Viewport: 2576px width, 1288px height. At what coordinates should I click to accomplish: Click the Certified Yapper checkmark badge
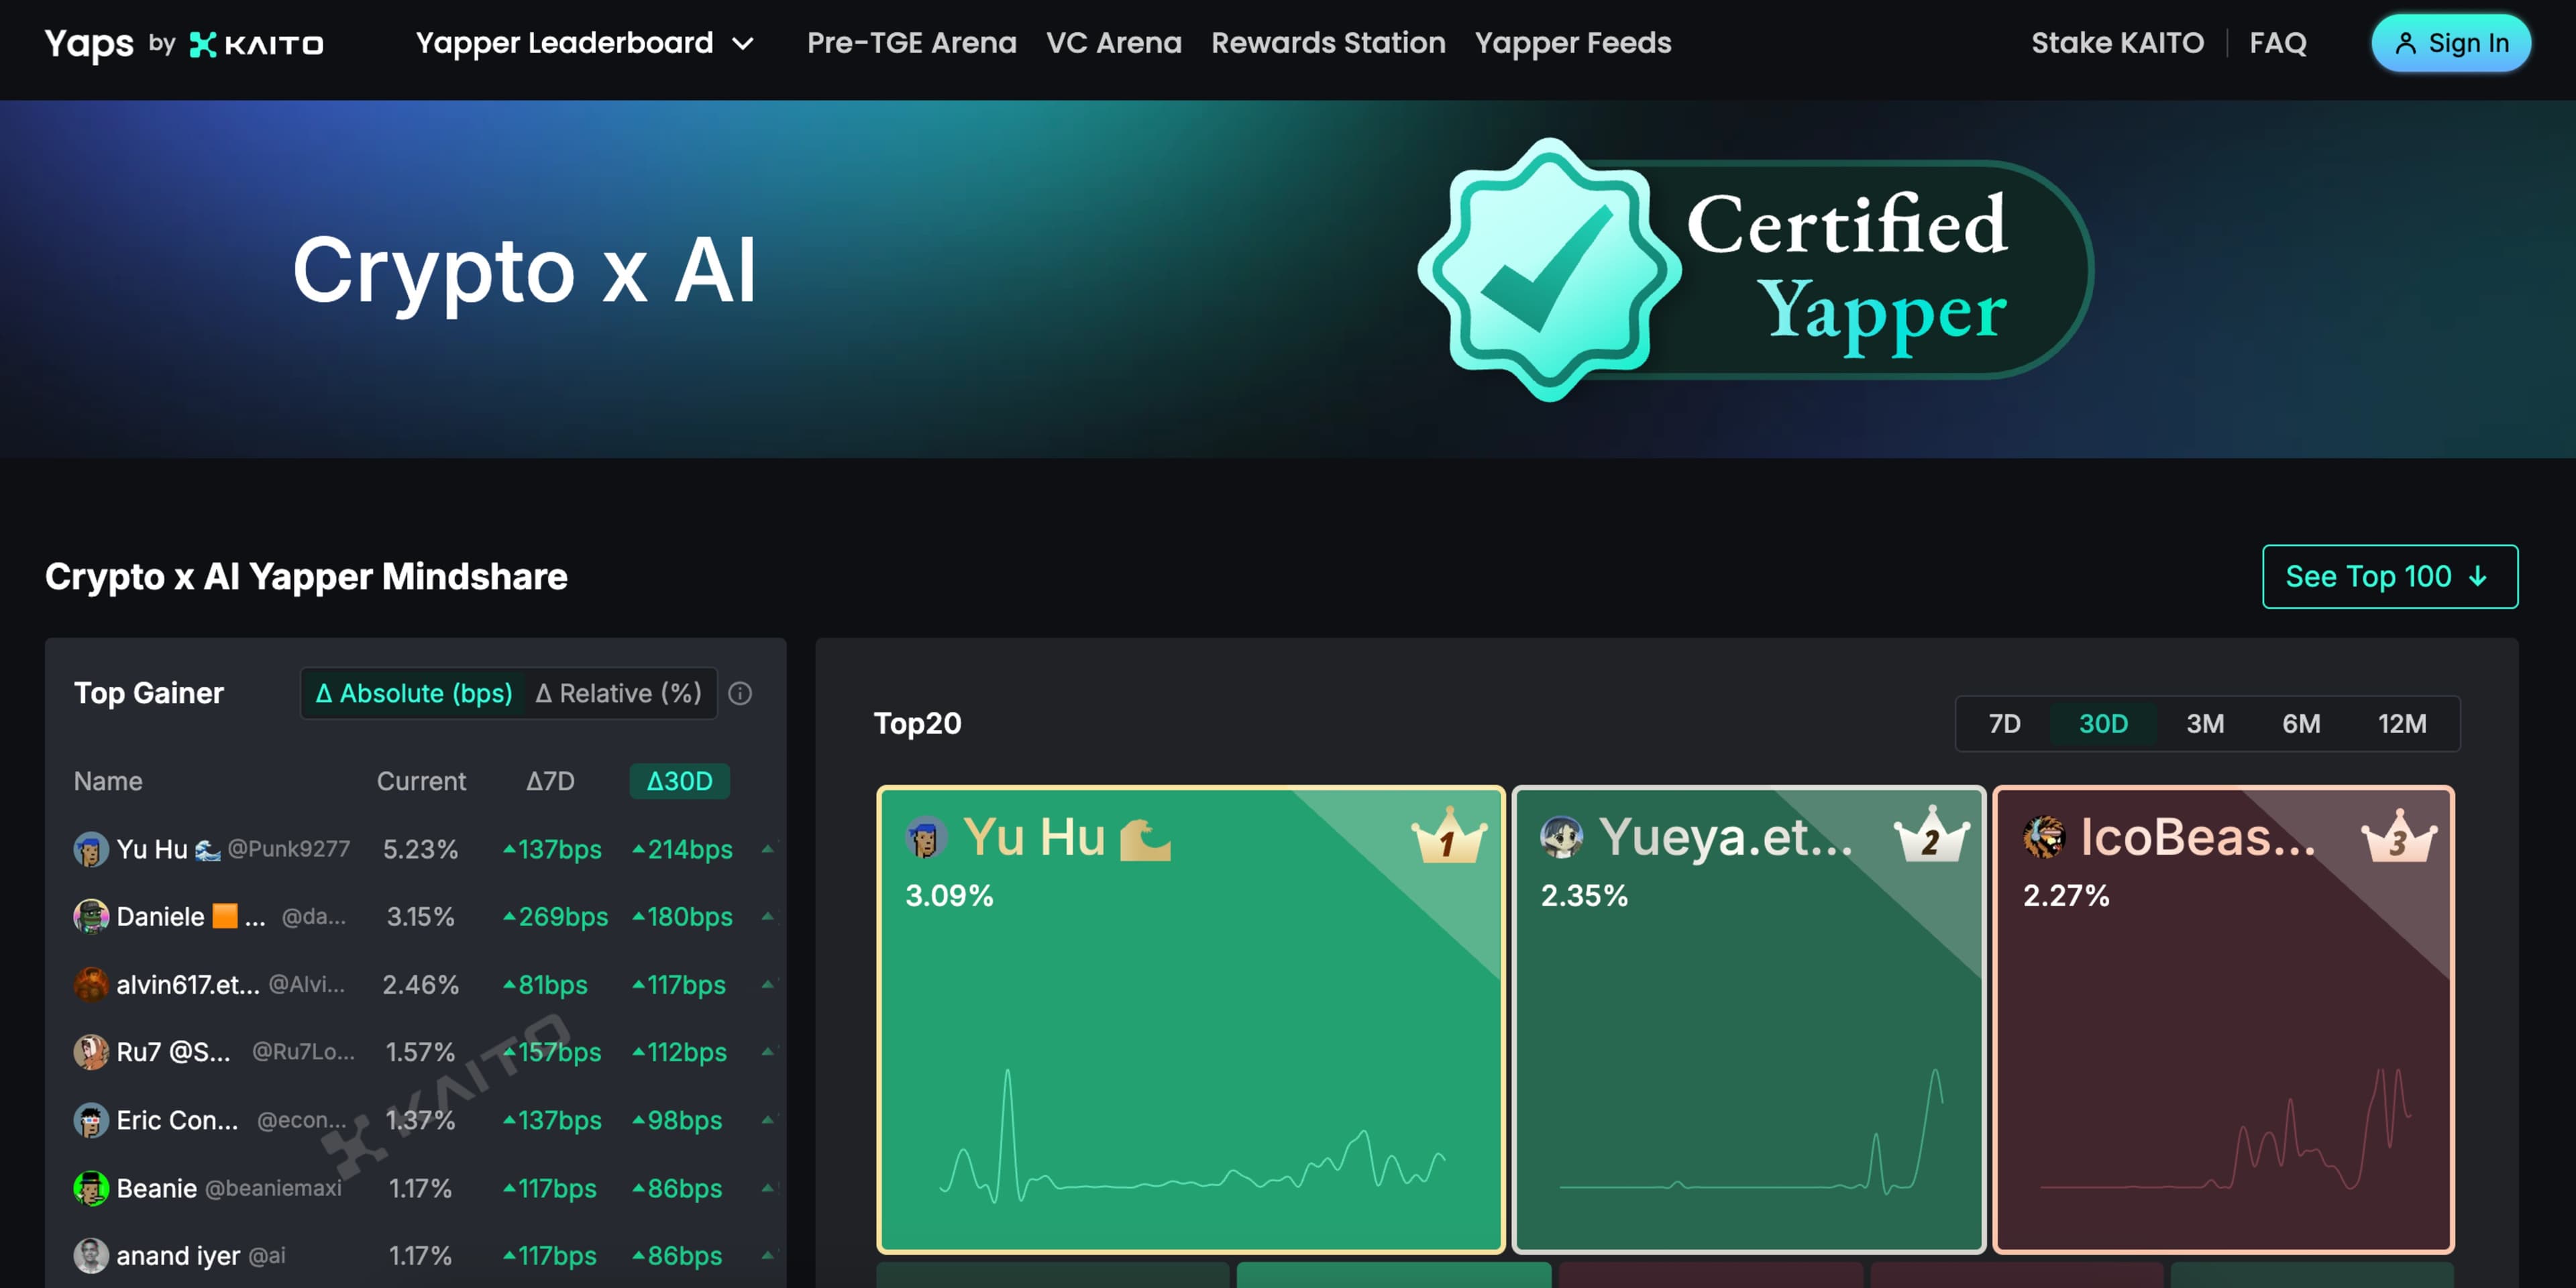(1549, 270)
